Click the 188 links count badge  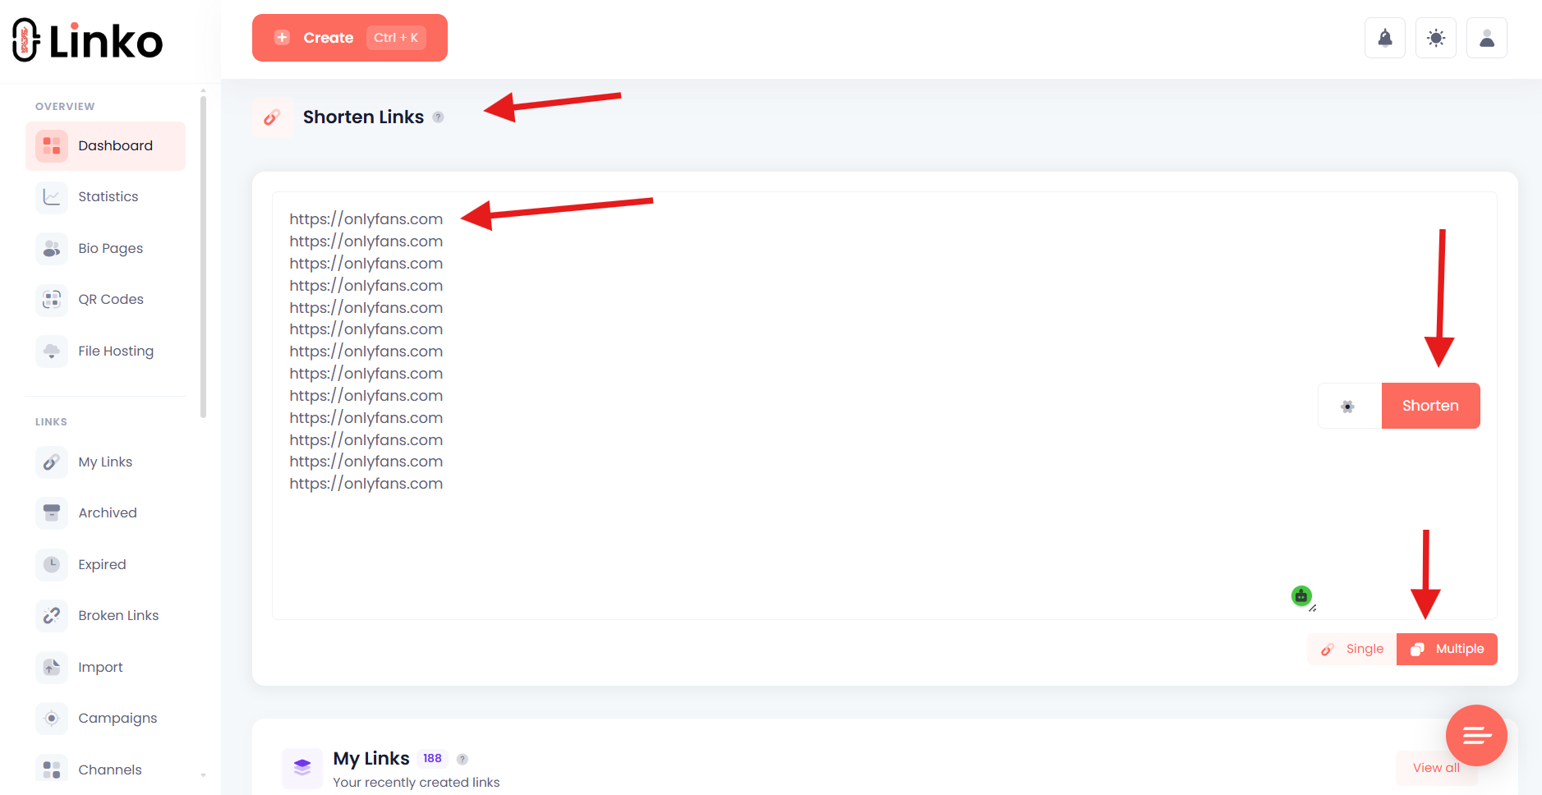433,758
